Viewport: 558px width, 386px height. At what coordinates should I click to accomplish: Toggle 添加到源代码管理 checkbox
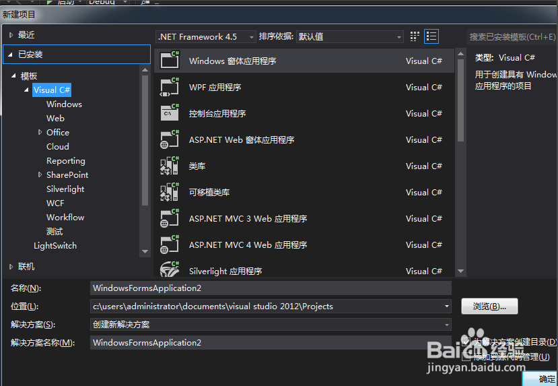click(x=466, y=356)
